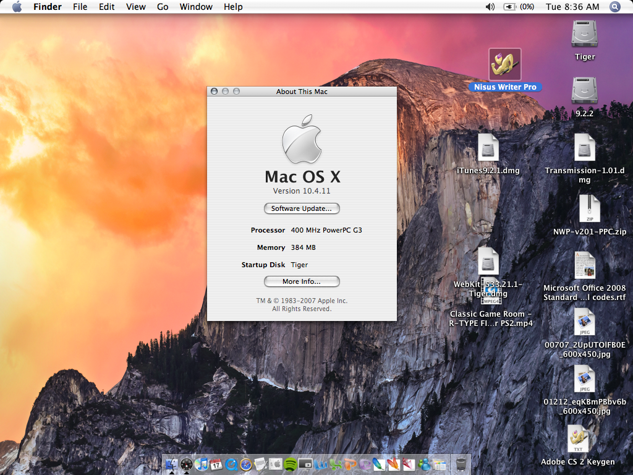Launch Microsoft PowerPoint from the Dock
Viewport: 633px width, 475px height.
(x=350, y=464)
